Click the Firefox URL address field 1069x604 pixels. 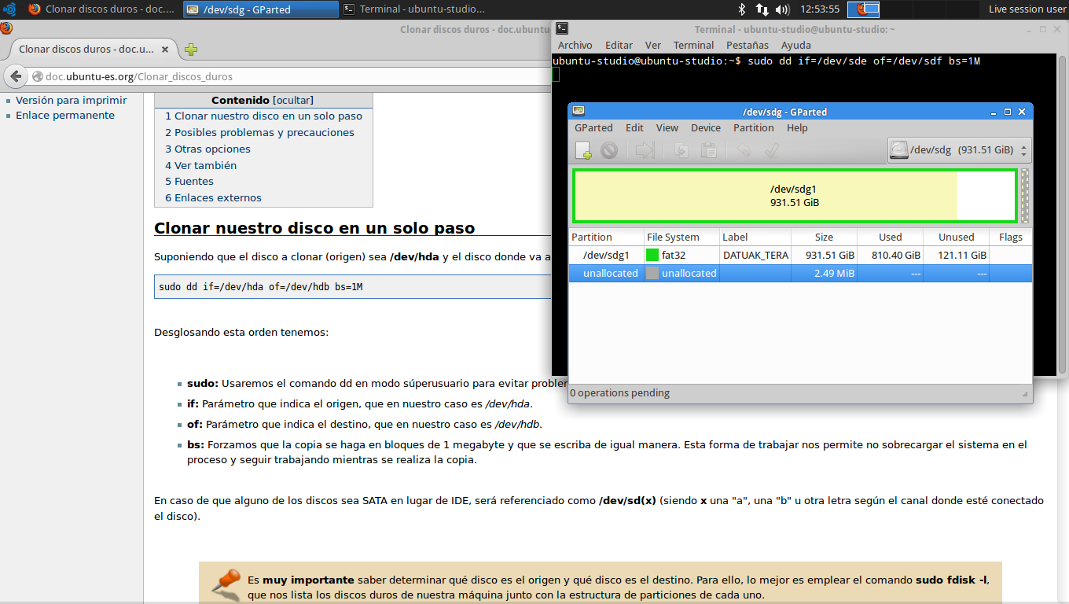(295, 76)
